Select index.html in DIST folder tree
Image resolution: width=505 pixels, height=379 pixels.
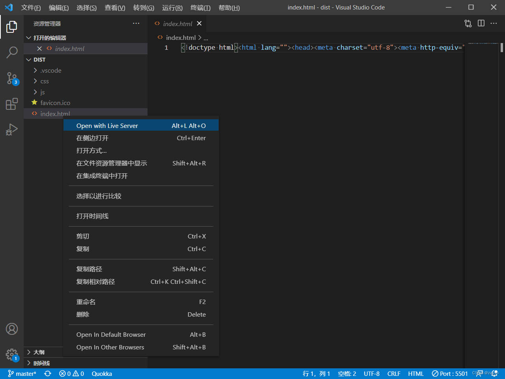point(86,114)
